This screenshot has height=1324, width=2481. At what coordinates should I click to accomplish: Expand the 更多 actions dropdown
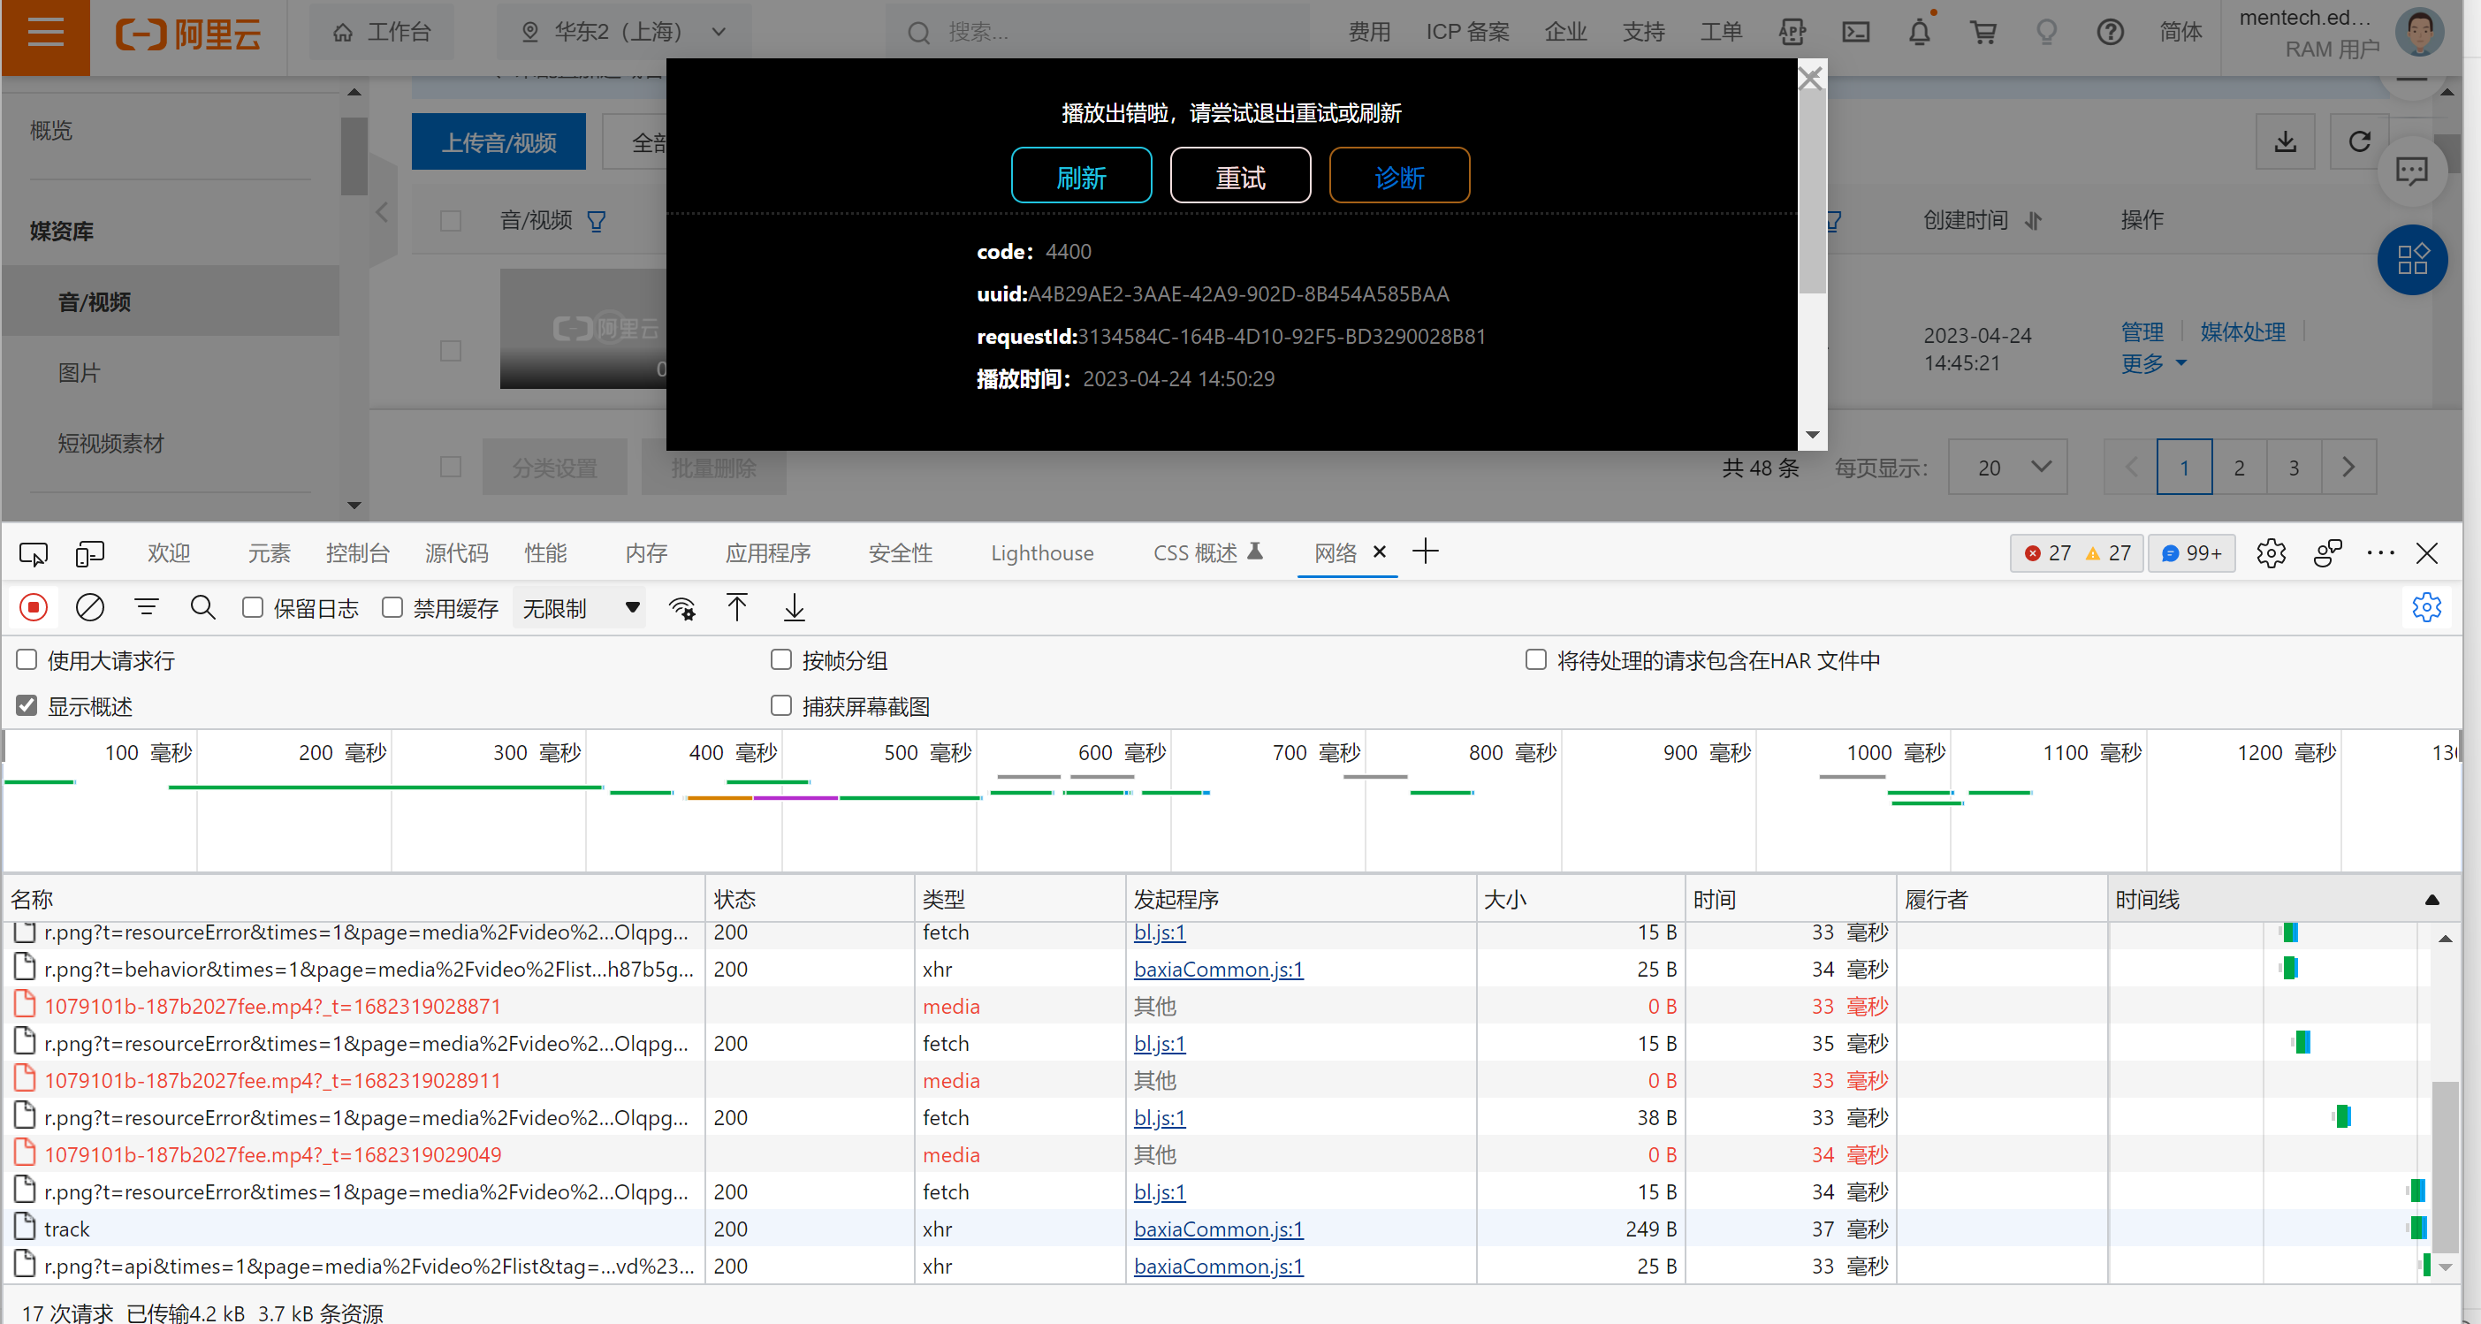[2154, 363]
